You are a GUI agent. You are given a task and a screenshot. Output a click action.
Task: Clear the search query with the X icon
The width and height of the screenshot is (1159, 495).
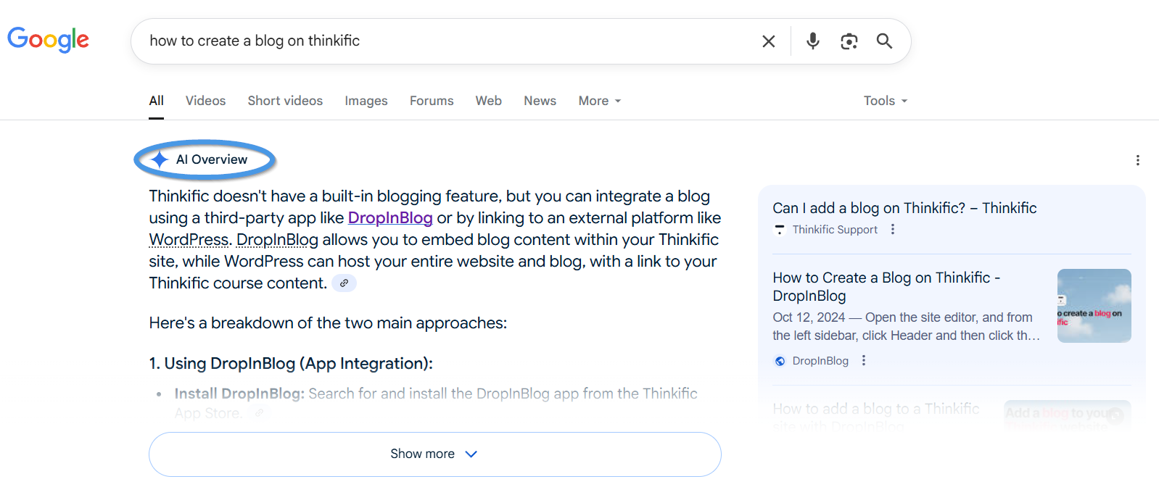pyautogui.click(x=769, y=41)
